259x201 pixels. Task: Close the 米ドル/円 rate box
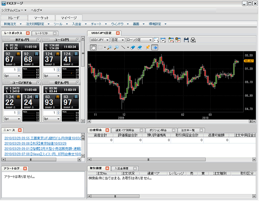coord(38,40)
